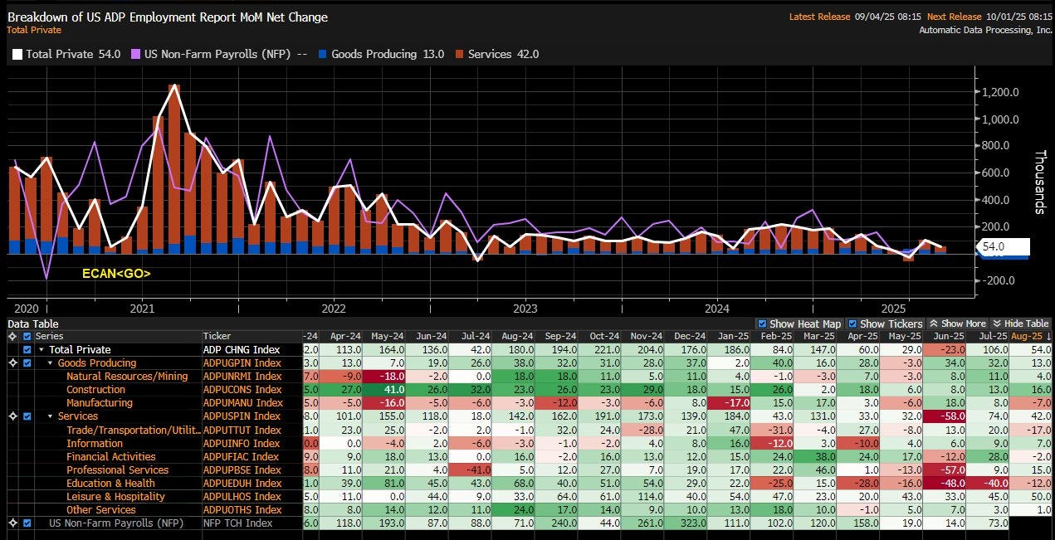1055x540 pixels.
Task: Click Hide Table button
Action: pos(1020,324)
